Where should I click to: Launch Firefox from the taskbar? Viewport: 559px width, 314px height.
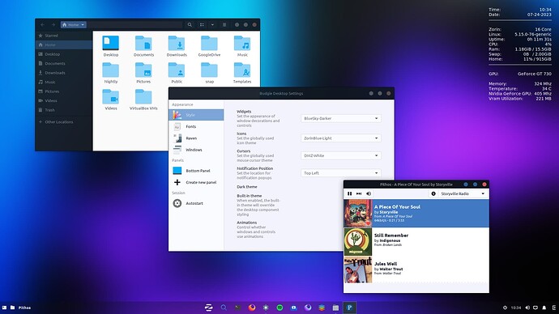pos(252,308)
